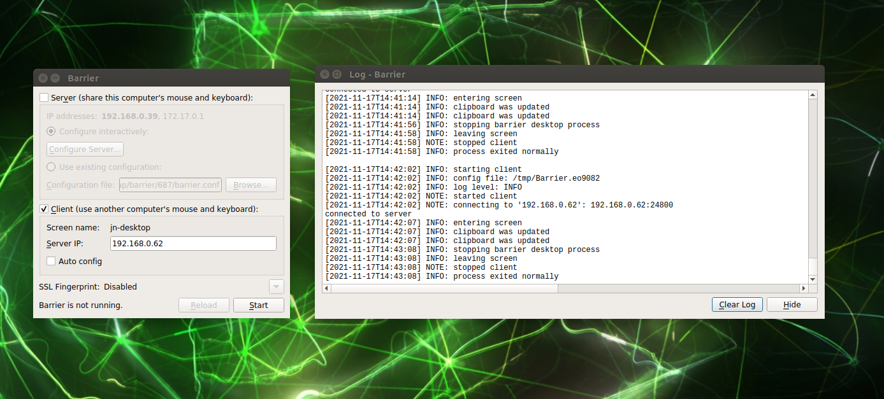Select Use existing configuration radio button
Image resolution: width=884 pixels, height=399 pixels.
[x=51, y=167]
